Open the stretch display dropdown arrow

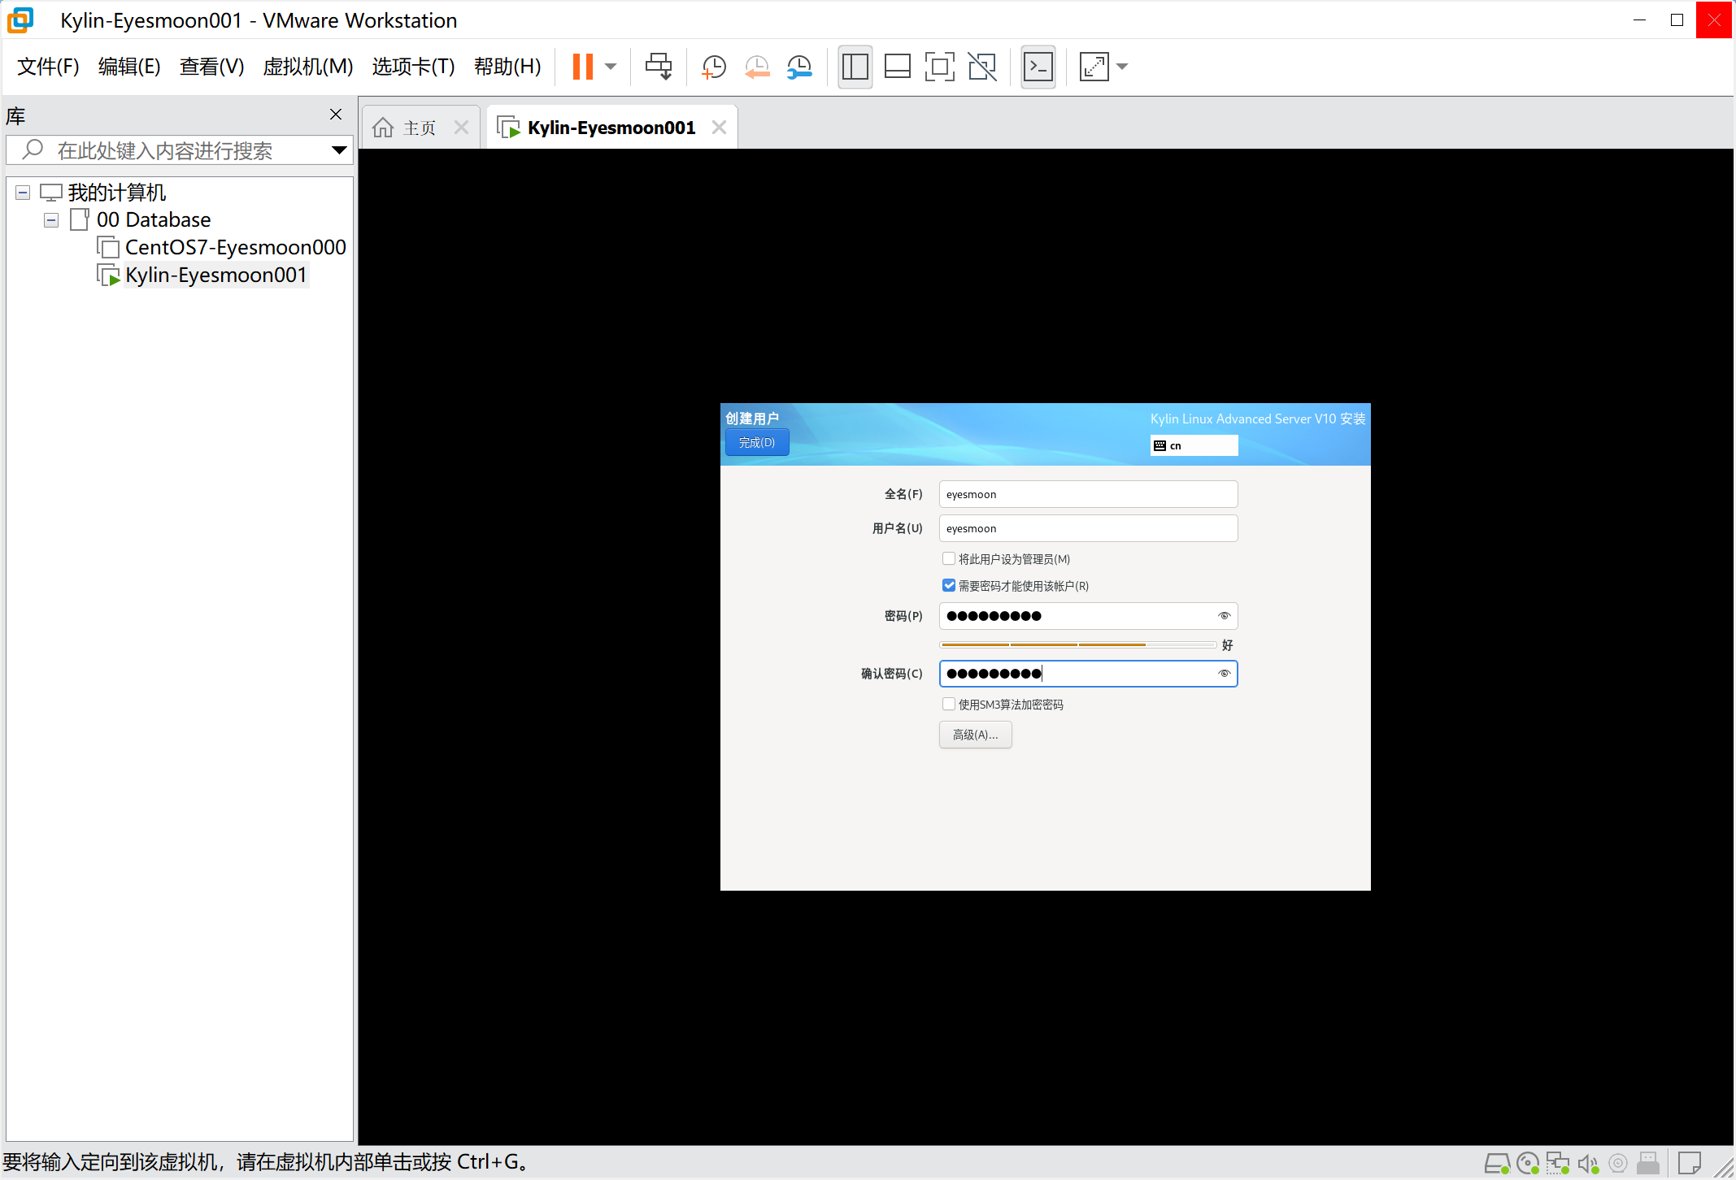(1122, 67)
